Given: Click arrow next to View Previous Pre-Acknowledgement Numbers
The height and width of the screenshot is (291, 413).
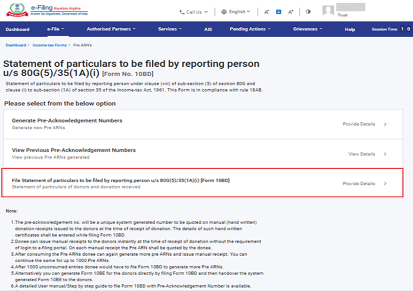Looking at the screenshot, I should pos(385,154).
